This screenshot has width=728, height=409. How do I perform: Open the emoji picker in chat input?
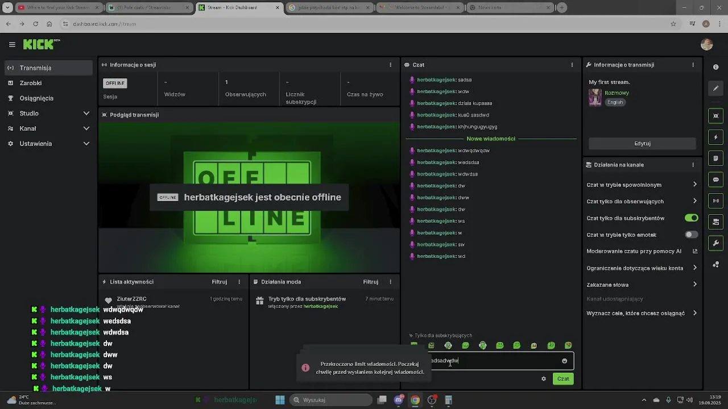pos(564,361)
